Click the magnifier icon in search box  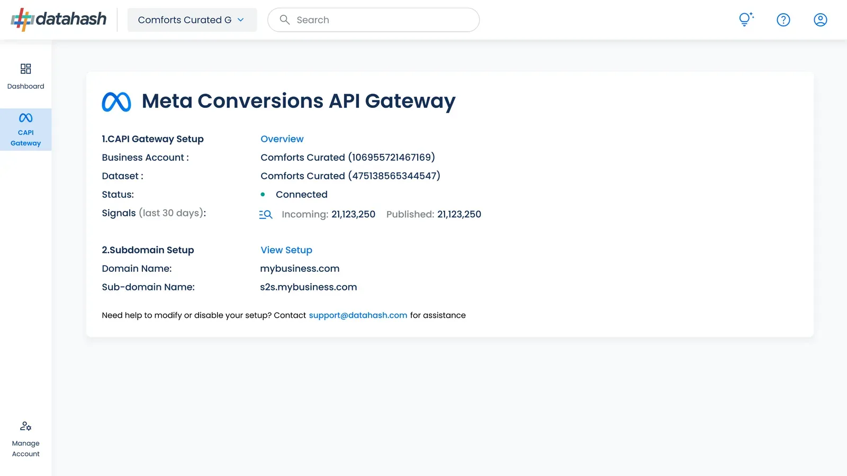pyautogui.click(x=285, y=20)
